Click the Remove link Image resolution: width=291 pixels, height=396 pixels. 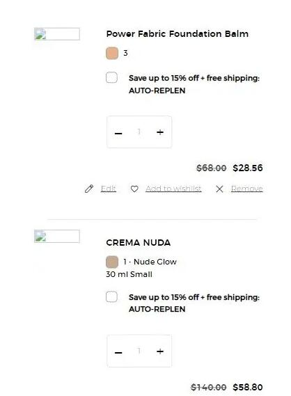[x=247, y=189]
